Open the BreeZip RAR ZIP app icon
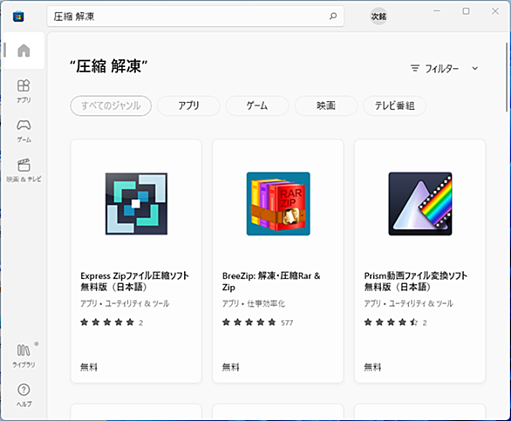 click(x=278, y=204)
